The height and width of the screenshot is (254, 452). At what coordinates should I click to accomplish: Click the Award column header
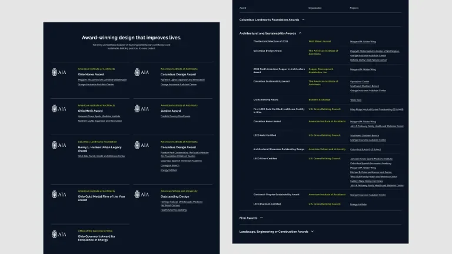tap(242, 8)
